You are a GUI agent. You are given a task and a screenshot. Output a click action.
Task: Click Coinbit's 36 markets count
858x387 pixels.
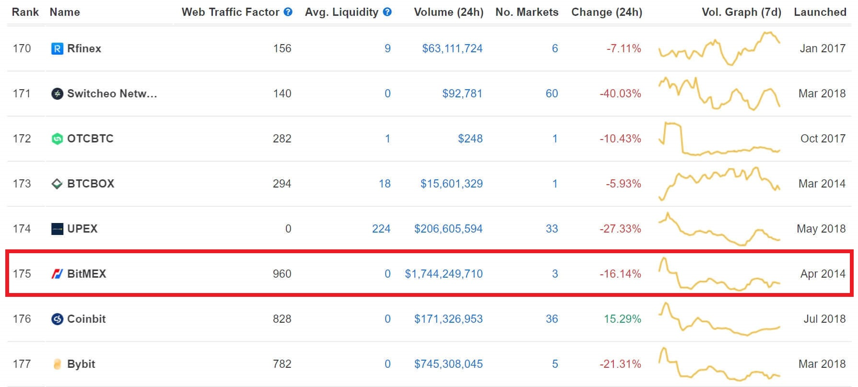(x=552, y=319)
